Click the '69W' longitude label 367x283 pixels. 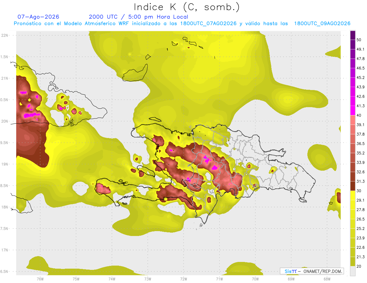click(291, 279)
